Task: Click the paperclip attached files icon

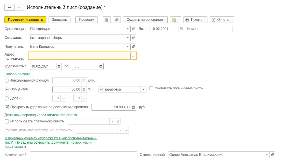Action: coord(117,20)
